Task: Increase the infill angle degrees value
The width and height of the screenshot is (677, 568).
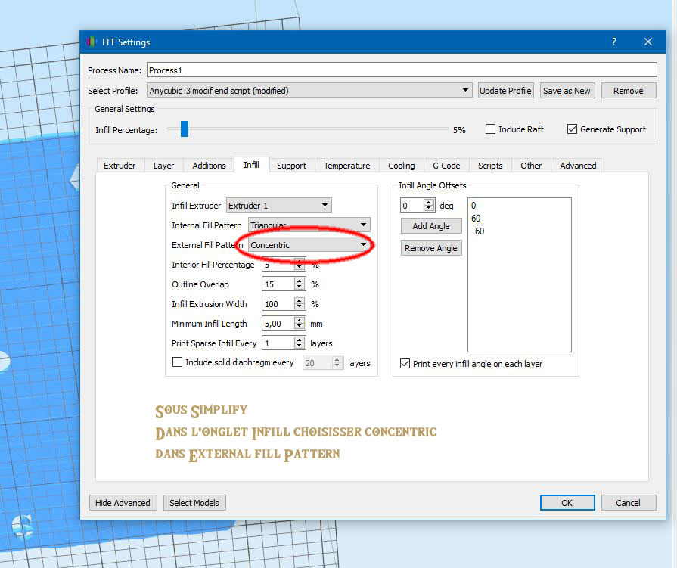Action: [428, 203]
